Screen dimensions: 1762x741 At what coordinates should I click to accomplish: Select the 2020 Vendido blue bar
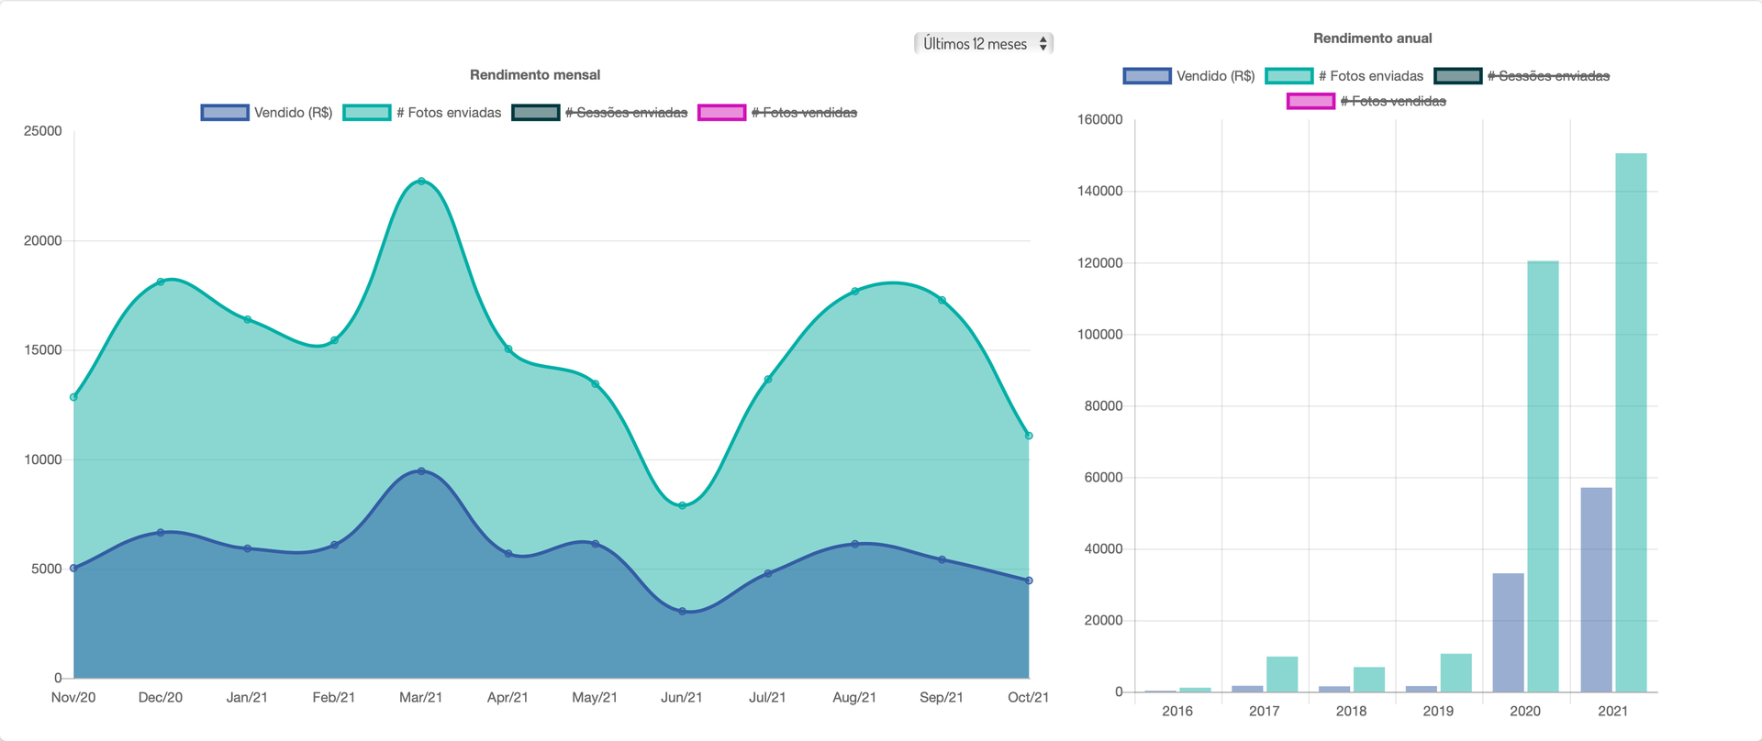click(1508, 633)
